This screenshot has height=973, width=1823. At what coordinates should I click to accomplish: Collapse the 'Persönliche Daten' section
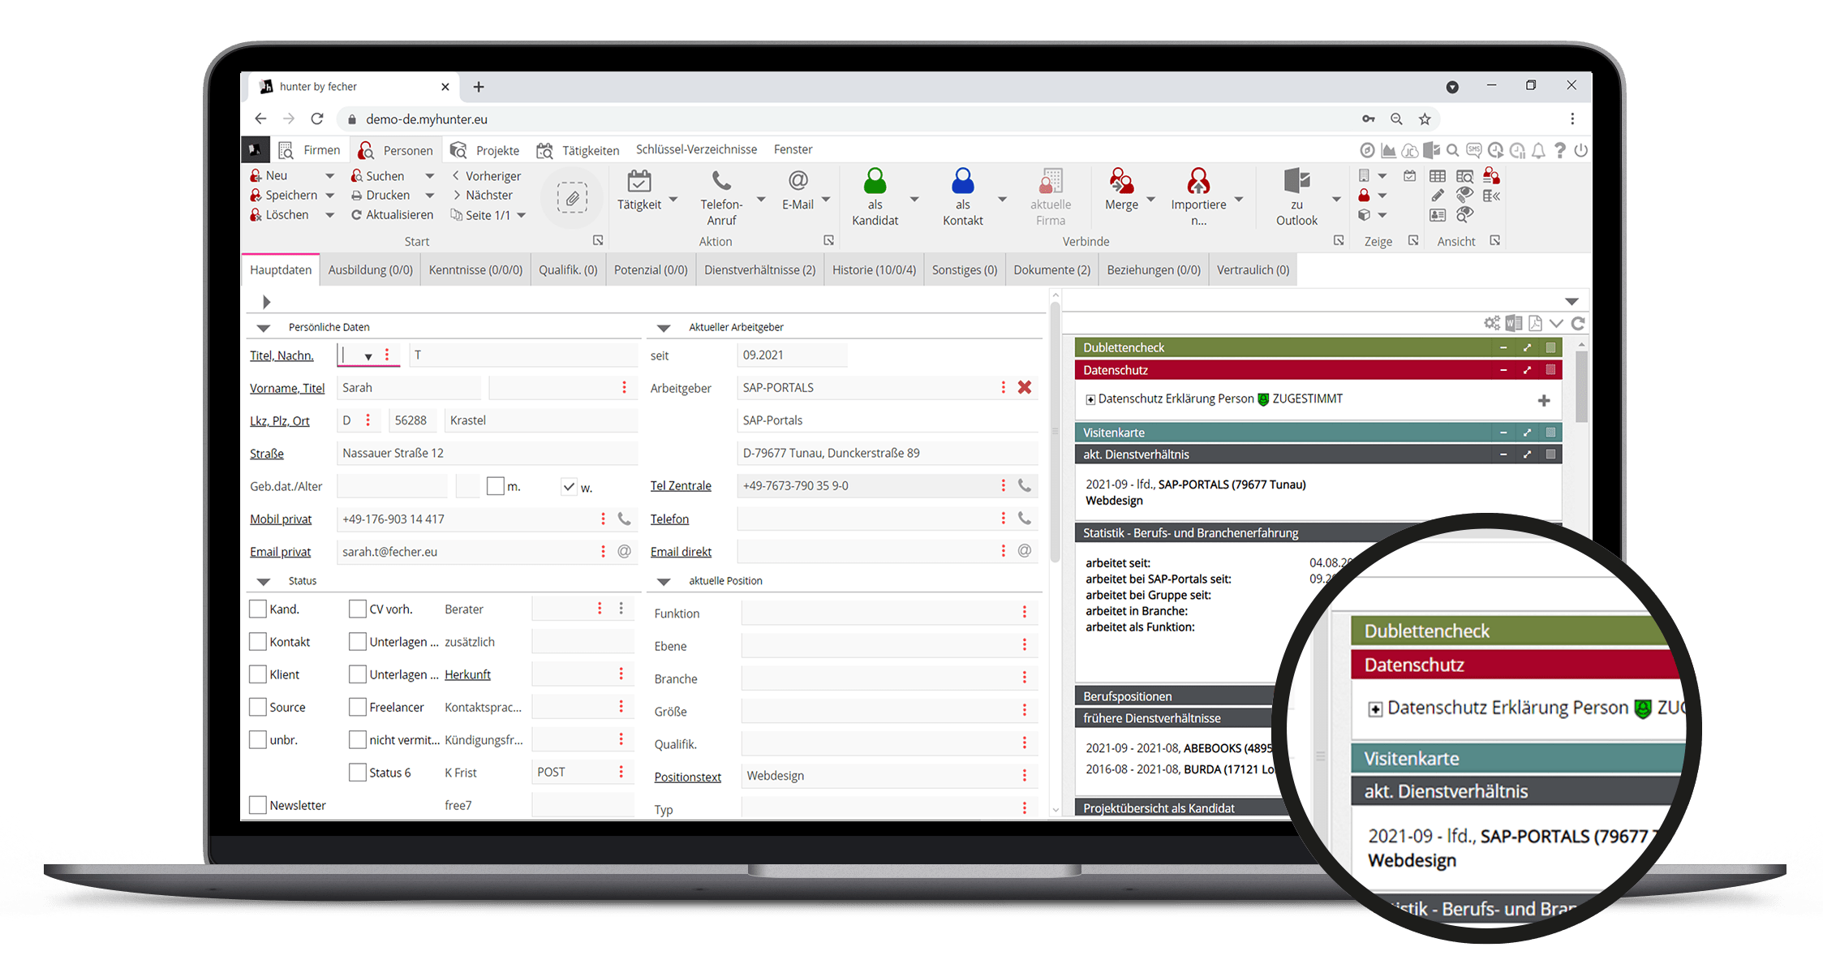pos(262,326)
